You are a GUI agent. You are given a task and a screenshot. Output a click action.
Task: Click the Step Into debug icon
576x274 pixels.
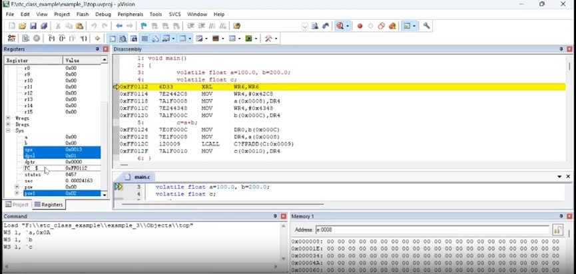click(x=52, y=39)
